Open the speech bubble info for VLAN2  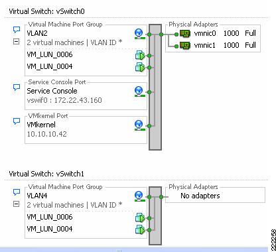[x=17, y=30]
